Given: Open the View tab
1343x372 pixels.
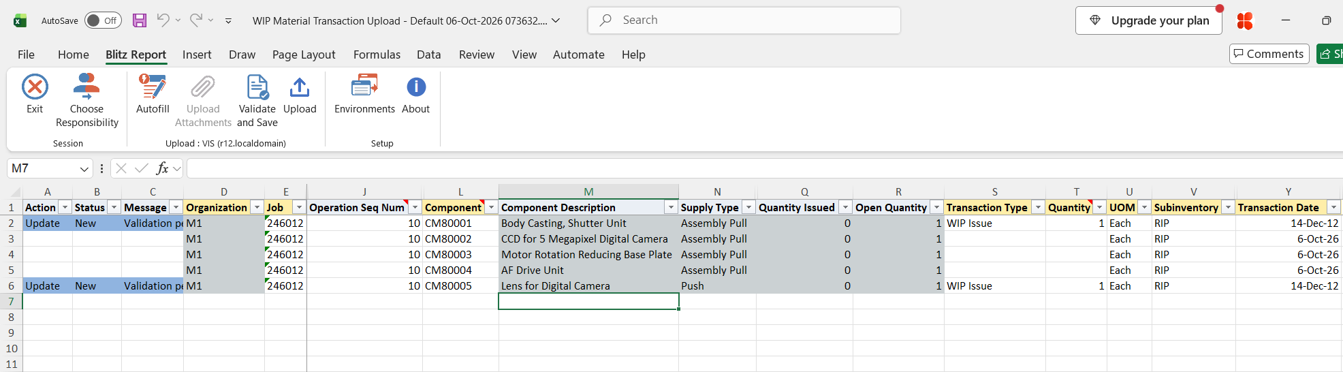Looking at the screenshot, I should coord(524,55).
